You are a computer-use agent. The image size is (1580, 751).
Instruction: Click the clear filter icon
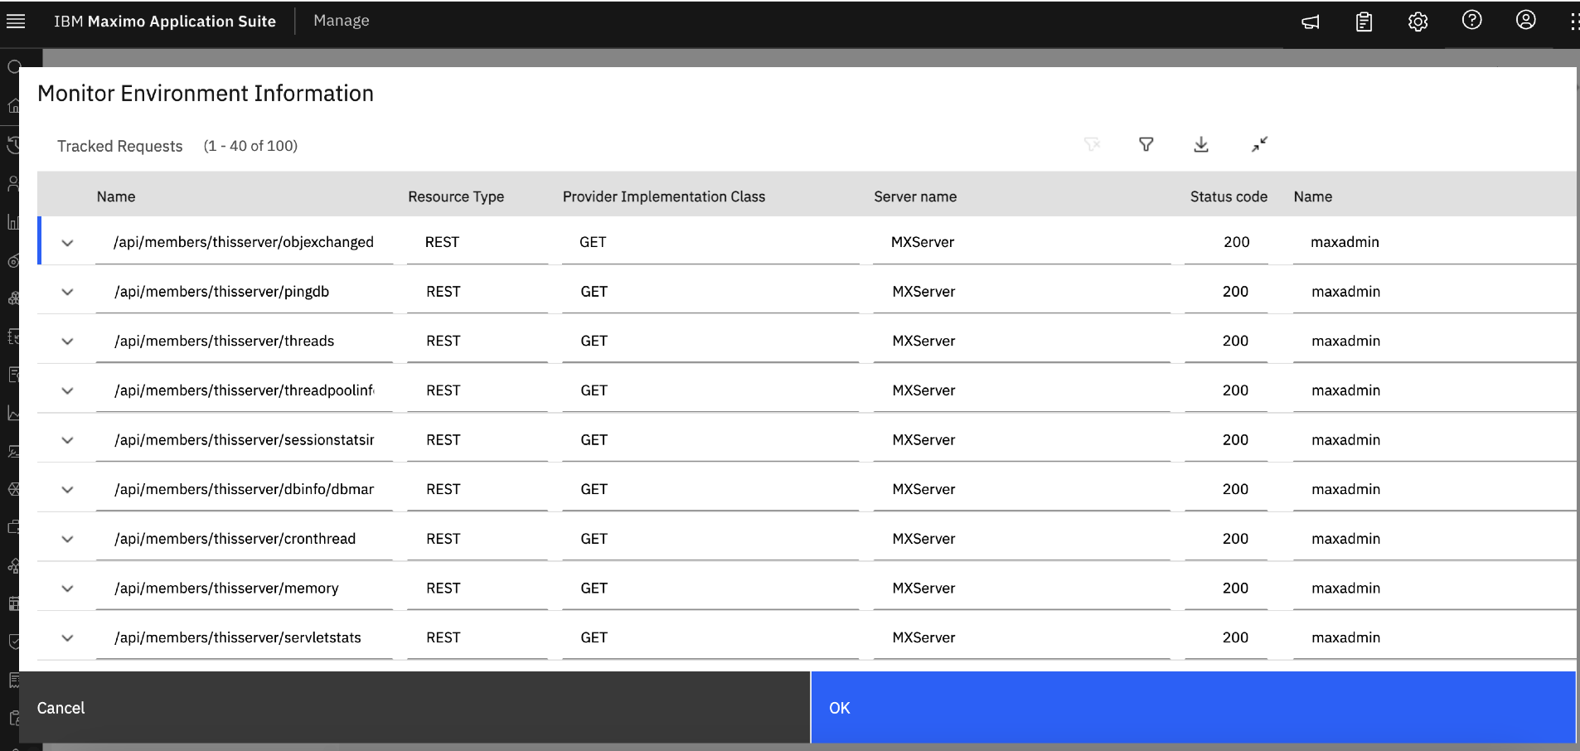coord(1092,145)
